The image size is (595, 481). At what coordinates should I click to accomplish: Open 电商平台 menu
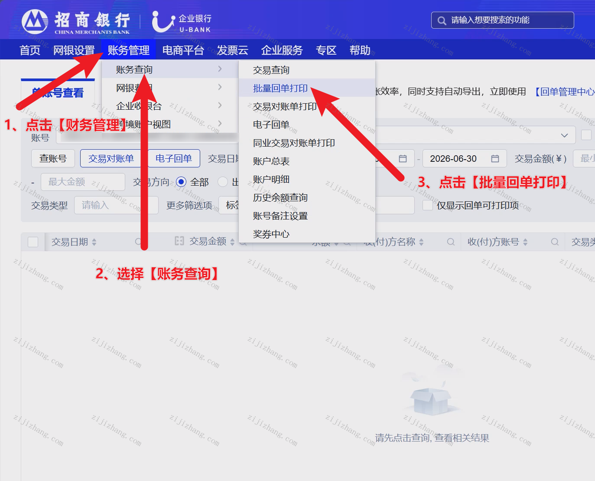point(183,50)
